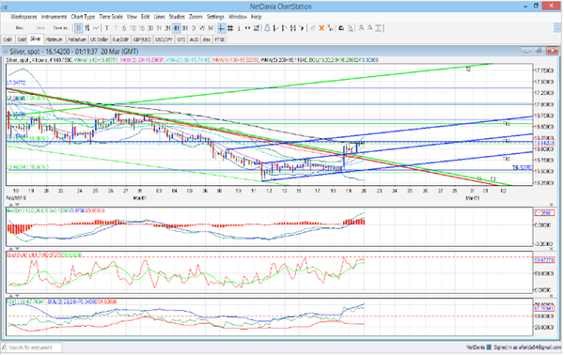Collapse the MACD study panel arrow
The height and width of the screenshot is (355, 564).
11,205
